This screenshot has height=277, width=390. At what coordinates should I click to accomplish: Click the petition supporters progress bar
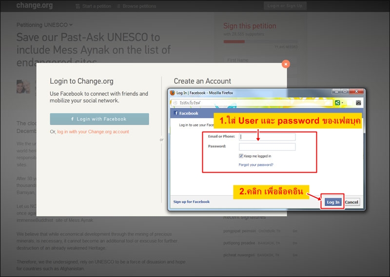[260, 41]
